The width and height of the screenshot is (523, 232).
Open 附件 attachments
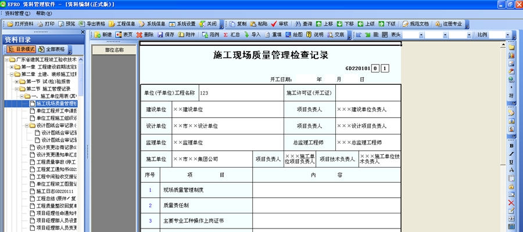tap(187, 35)
